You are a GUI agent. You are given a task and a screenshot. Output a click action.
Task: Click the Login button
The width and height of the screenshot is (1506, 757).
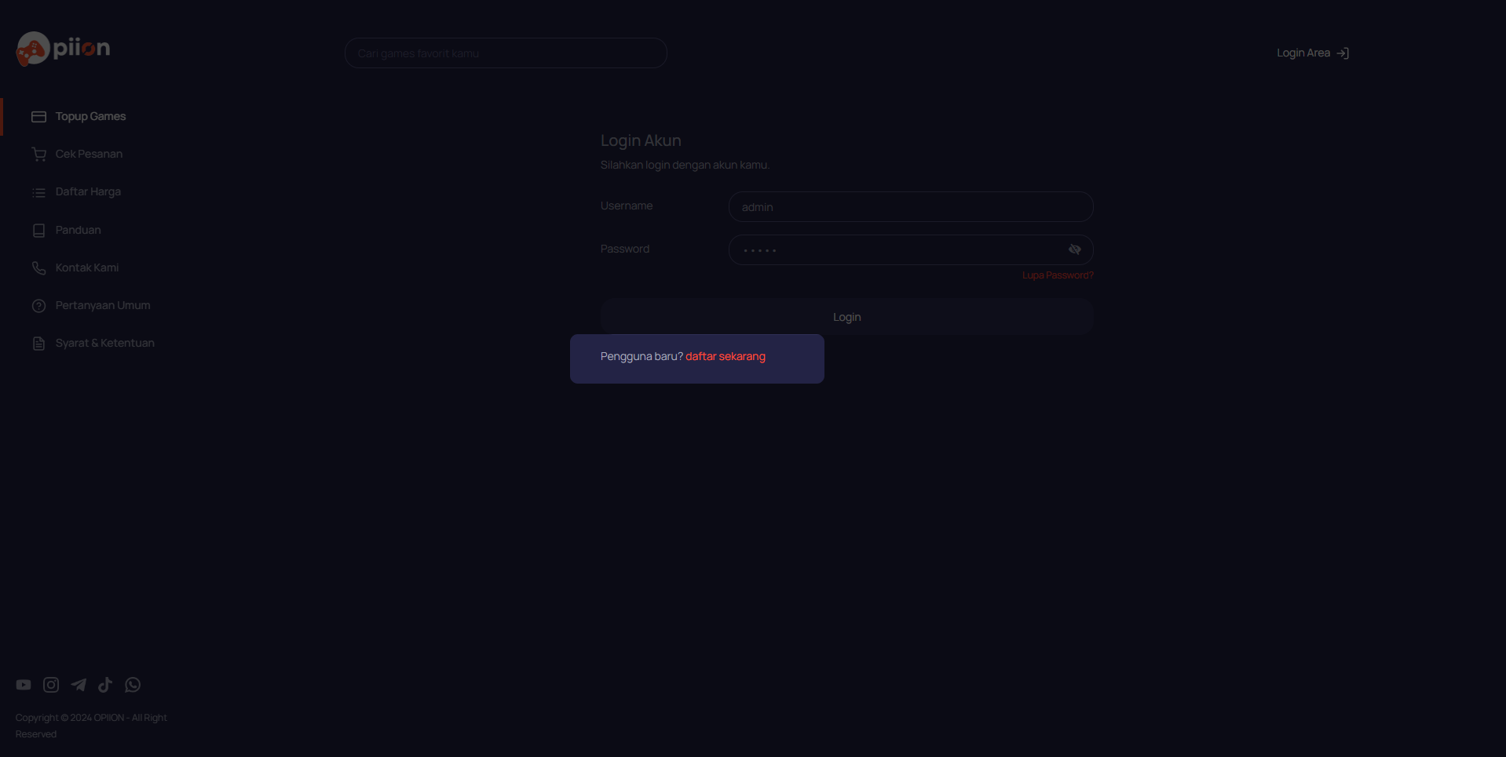click(x=847, y=317)
